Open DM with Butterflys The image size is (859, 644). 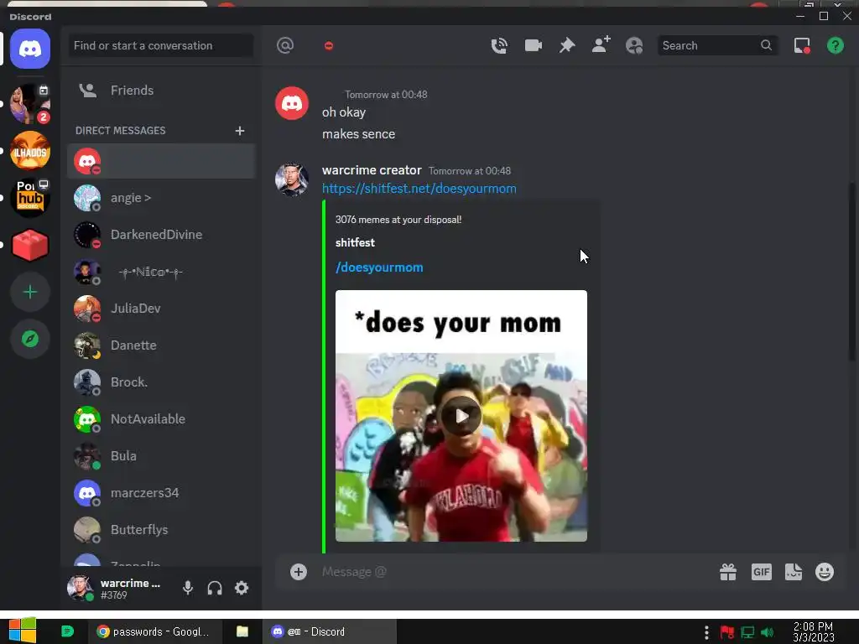point(161,530)
